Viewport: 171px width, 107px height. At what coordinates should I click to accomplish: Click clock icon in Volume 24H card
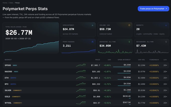(129, 25)
